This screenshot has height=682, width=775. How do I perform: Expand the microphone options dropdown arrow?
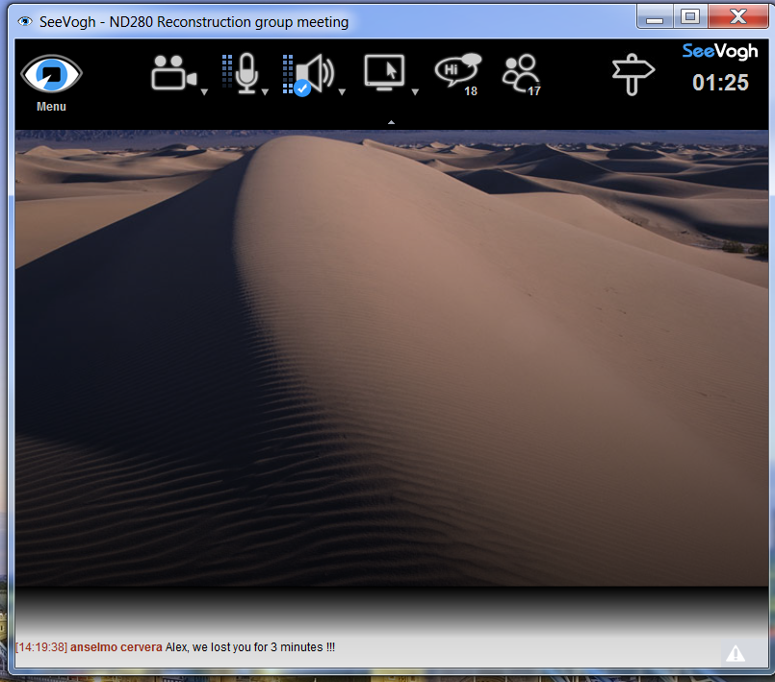[x=265, y=93]
